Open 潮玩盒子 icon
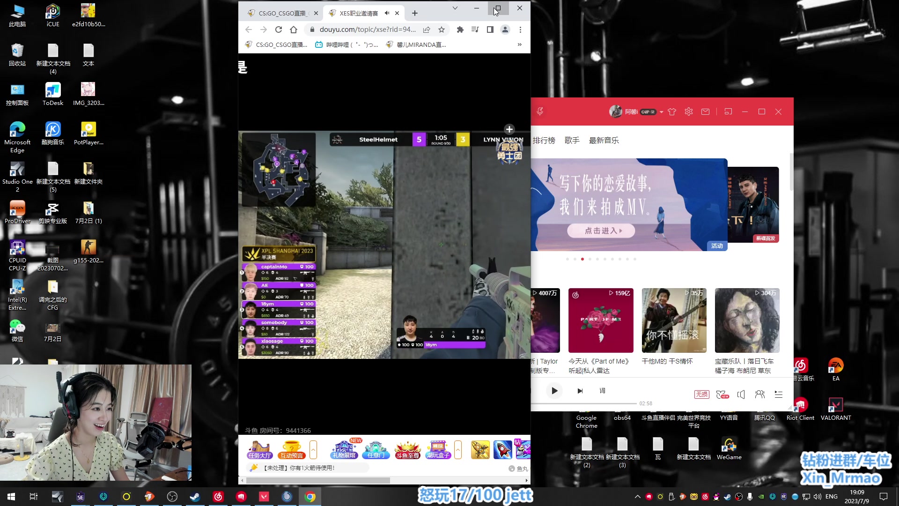Screen dimensions: 899x506 [x=438, y=449]
